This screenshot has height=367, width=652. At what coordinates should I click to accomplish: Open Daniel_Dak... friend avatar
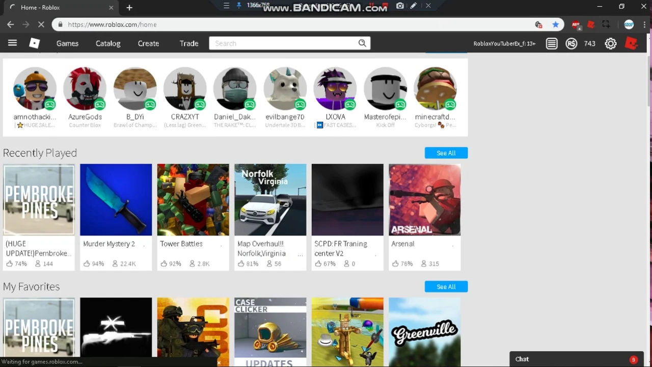coord(235,89)
